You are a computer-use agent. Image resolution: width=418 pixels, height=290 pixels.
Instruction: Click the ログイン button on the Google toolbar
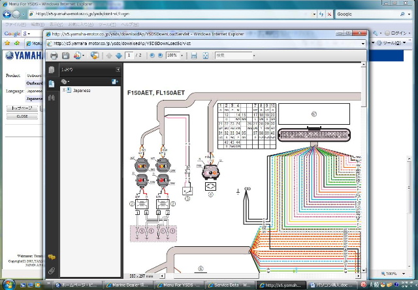(x=396, y=33)
